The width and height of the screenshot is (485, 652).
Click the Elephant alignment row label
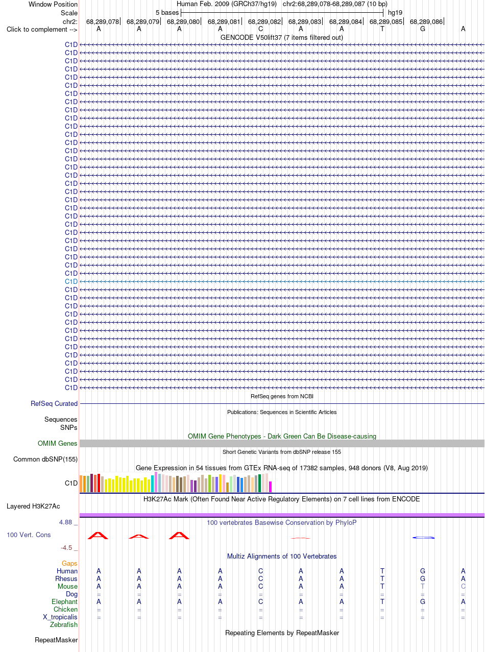pyautogui.click(x=65, y=601)
